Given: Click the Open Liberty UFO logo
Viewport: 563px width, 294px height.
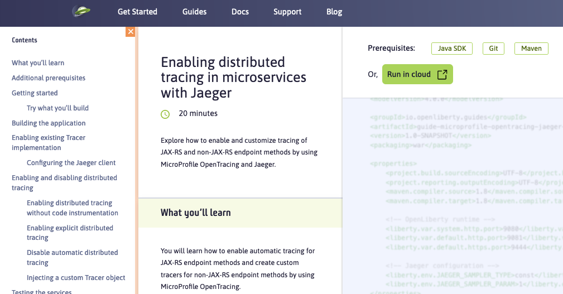Looking at the screenshot, I should click(x=81, y=11).
